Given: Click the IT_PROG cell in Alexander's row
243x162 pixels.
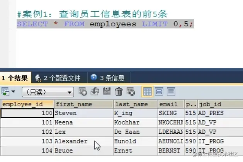Looking at the screenshot, I should point(220,141).
